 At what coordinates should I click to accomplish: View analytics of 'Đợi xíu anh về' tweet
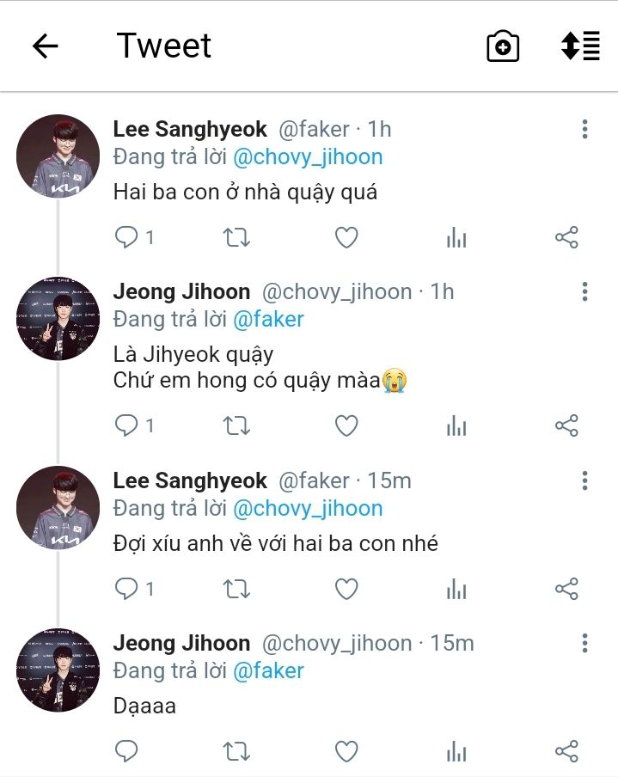pos(456,589)
